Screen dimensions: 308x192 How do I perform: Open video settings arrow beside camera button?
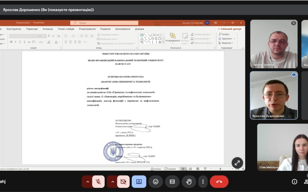[112, 182]
